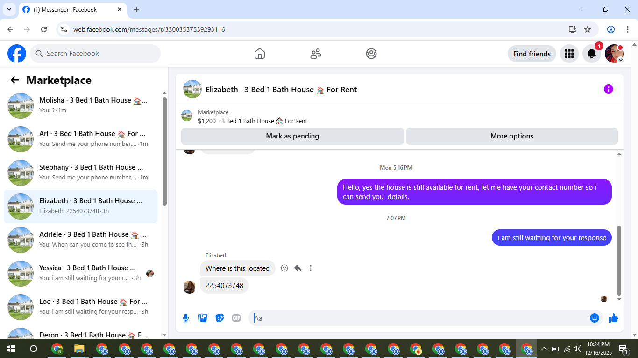This screenshot has height=358, width=638.
Task: Open the account profile picture menu
Action: pyautogui.click(x=614, y=54)
